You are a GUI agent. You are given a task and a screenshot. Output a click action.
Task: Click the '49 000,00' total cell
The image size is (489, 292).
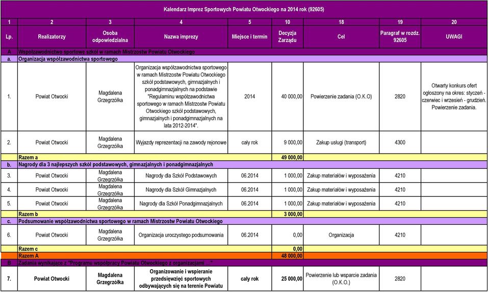click(287, 157)
